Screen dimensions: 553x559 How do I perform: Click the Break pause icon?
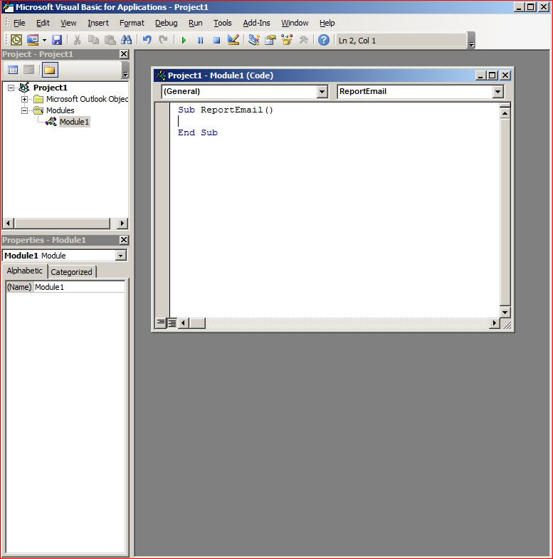coord(200,40)
